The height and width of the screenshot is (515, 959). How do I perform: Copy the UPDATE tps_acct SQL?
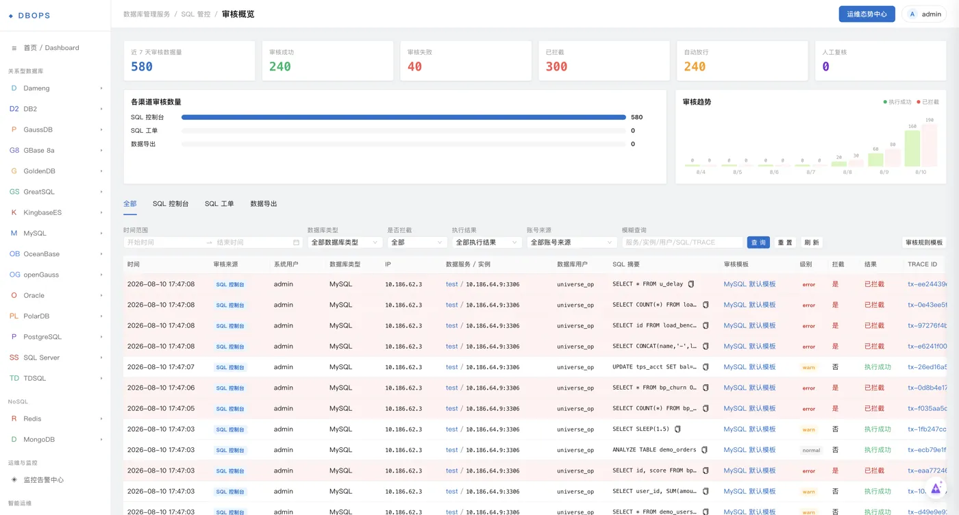pos(706,367)
